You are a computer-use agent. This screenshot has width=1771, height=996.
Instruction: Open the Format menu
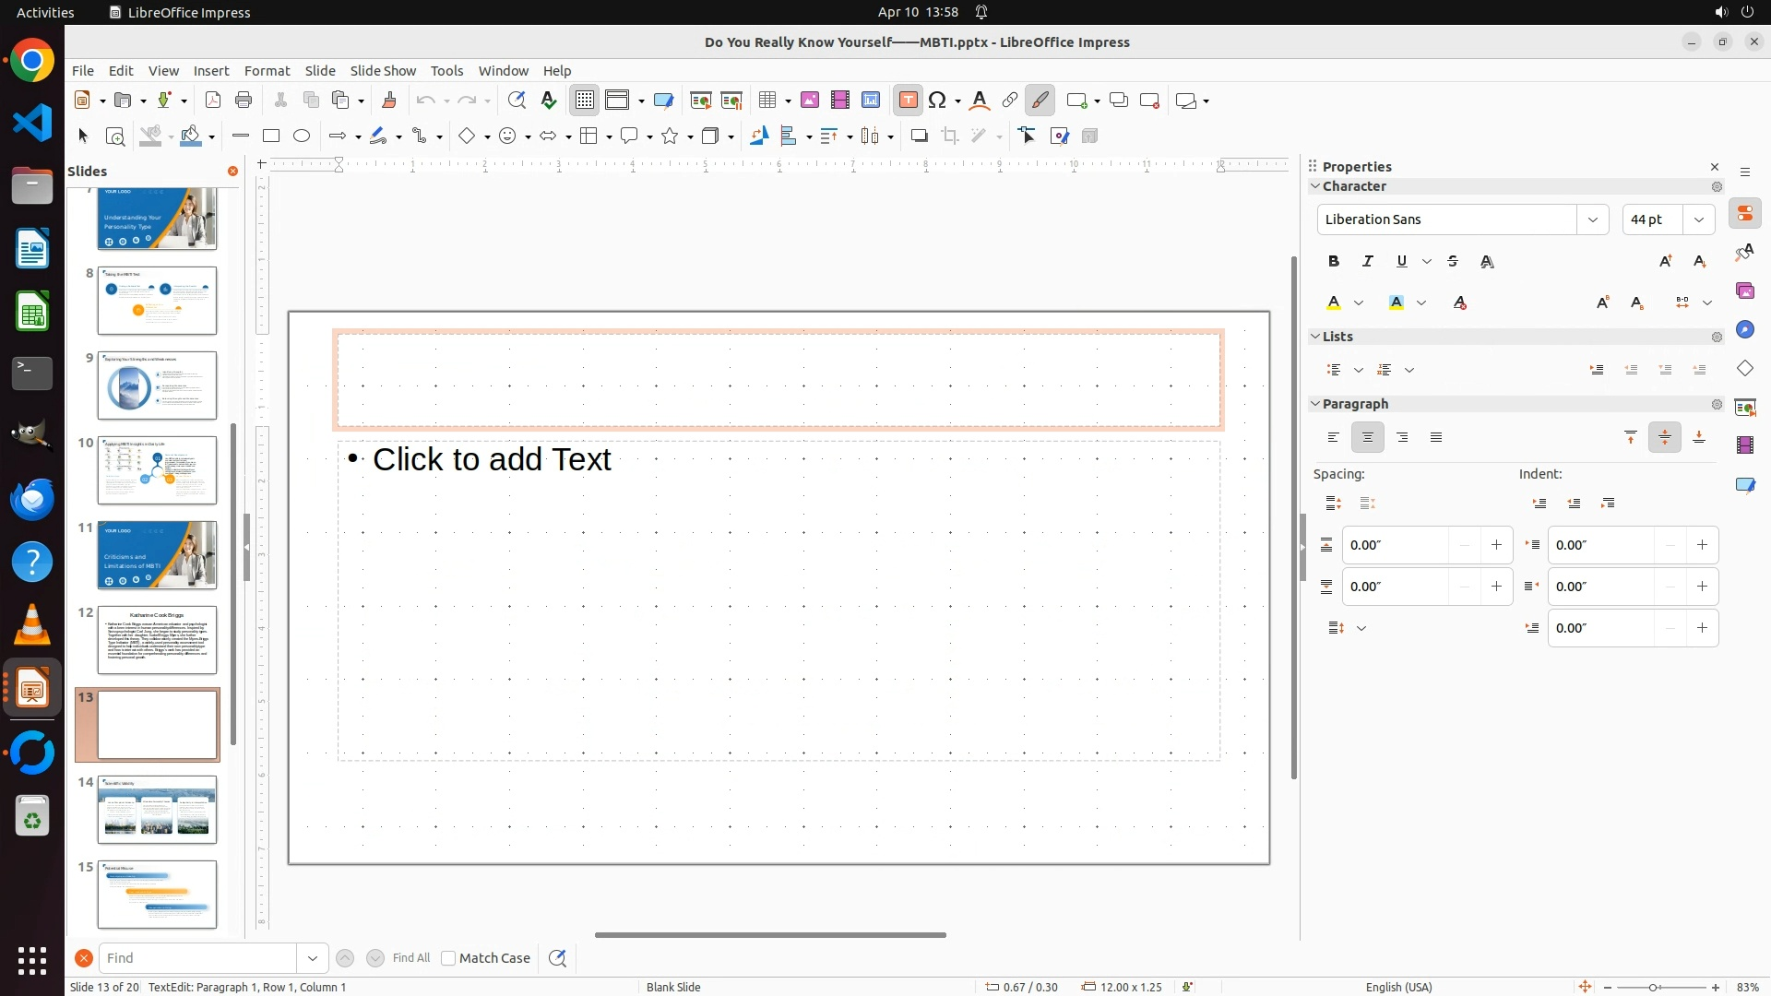coord(267,70)
